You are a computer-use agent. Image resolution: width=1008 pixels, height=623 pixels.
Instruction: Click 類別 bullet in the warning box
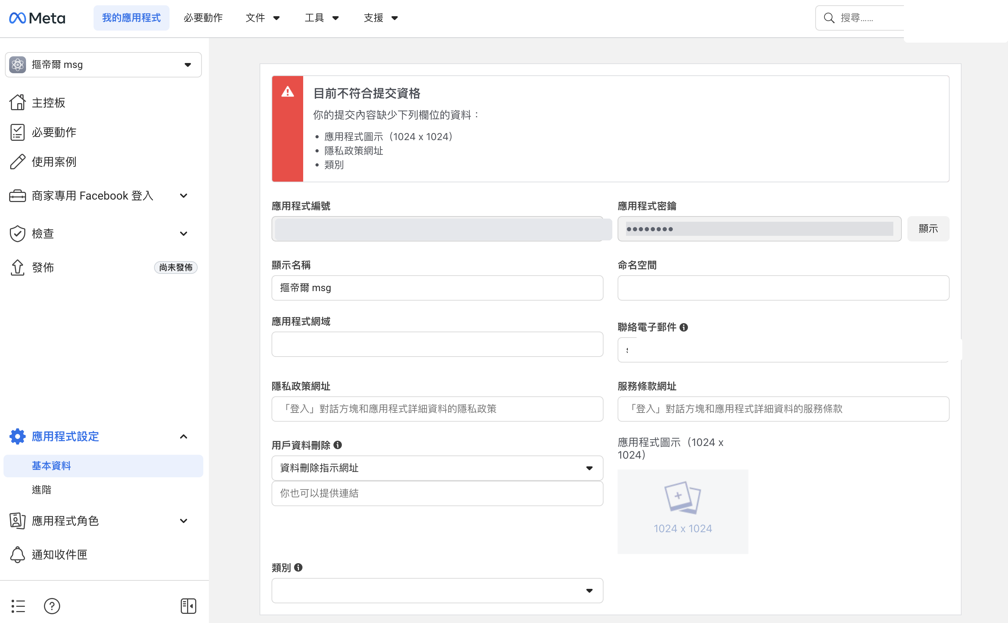click(x=334, y=164)
